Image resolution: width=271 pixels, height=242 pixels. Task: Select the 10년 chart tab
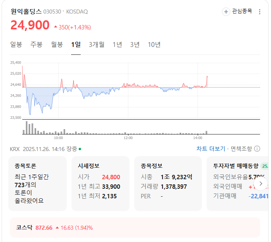154,45
